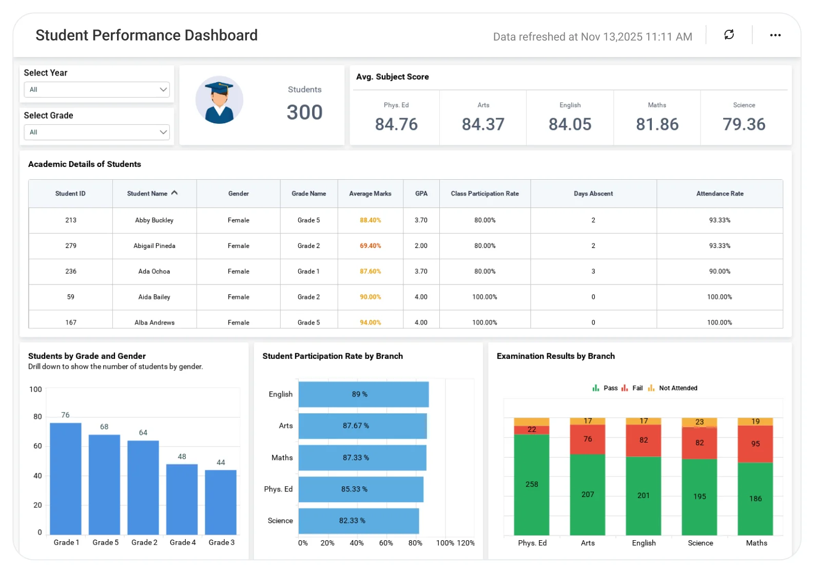Select the Abigail Pineda name cell
814x571 pixels.
point(154,246)
